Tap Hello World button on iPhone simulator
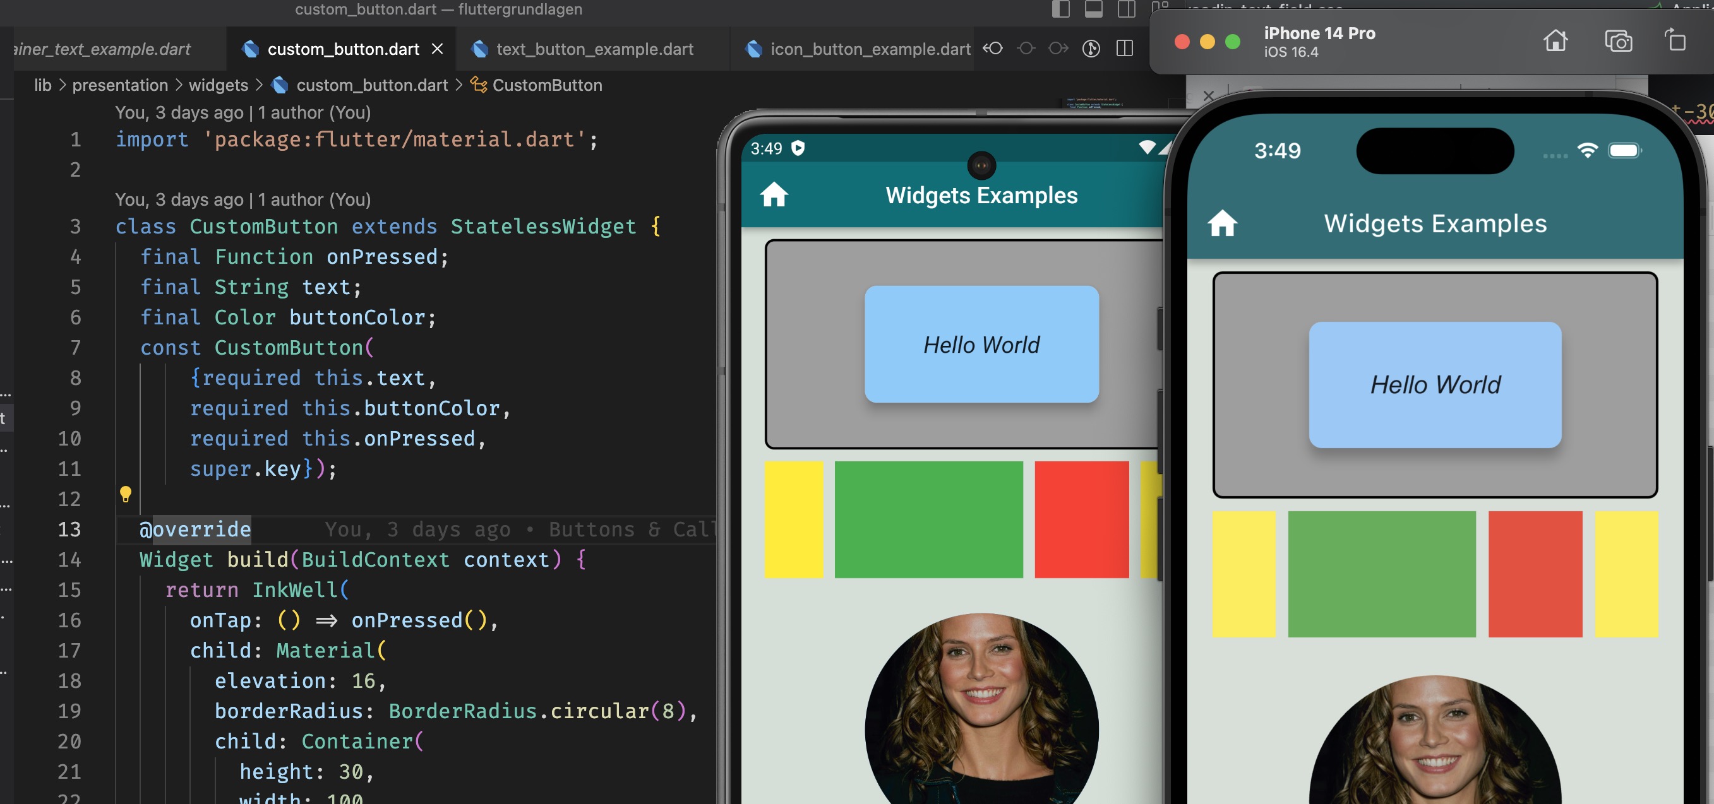This screenshot has height=804, width=1714. pyautogui.click(x=1435, y=385)
